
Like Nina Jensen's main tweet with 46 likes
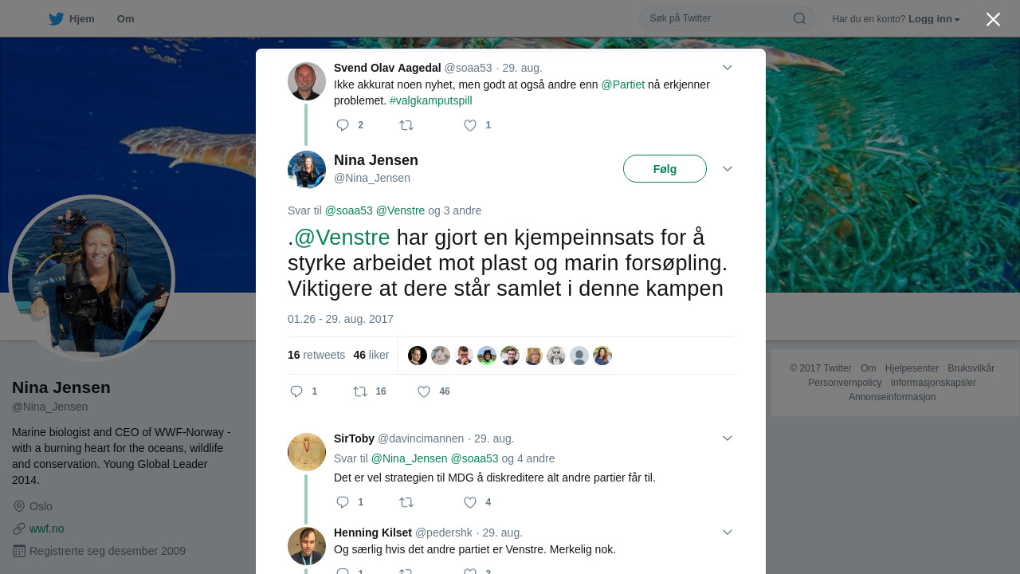pos(424,391)
